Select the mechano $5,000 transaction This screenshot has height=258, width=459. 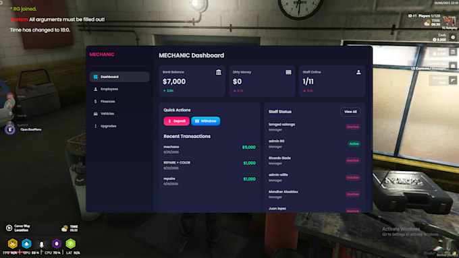pos(210,150)
